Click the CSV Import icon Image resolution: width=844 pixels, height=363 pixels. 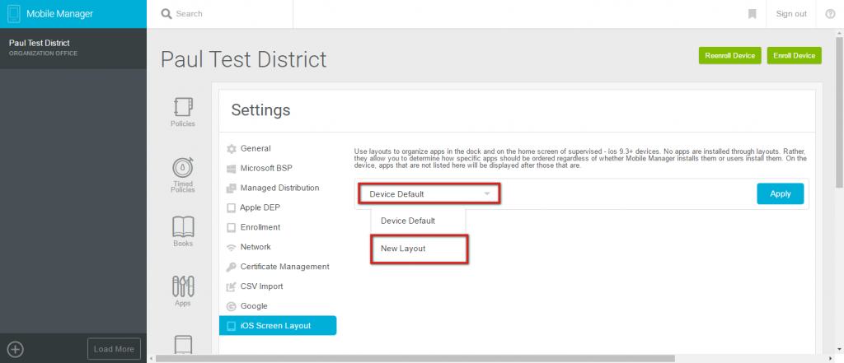click(232, 286)
